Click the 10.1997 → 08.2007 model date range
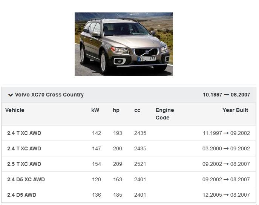Screen dimensions: 259x205 click(x=226, y=95)
